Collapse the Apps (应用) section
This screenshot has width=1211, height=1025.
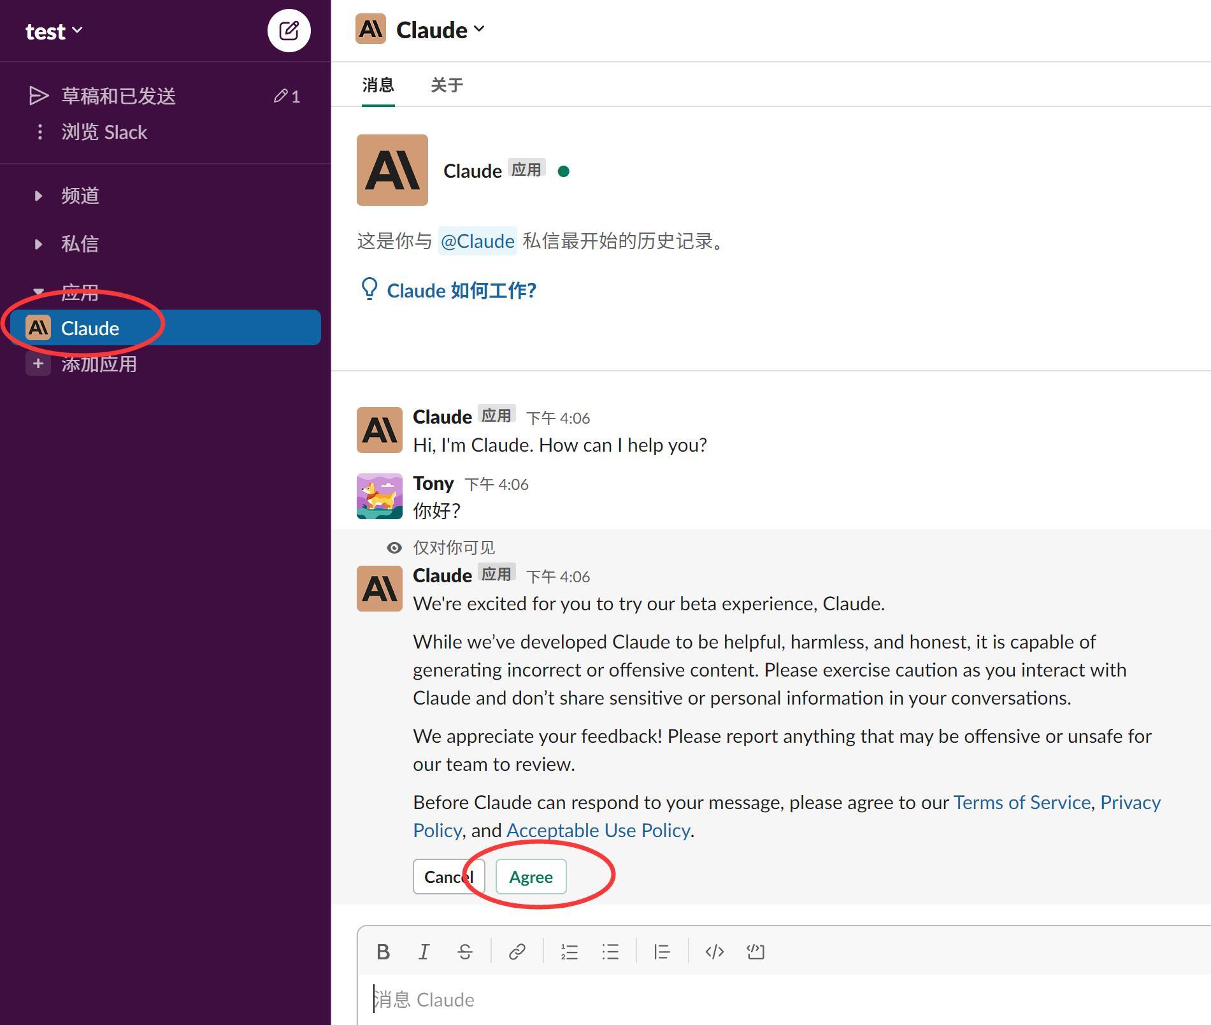tap(38, 292)
